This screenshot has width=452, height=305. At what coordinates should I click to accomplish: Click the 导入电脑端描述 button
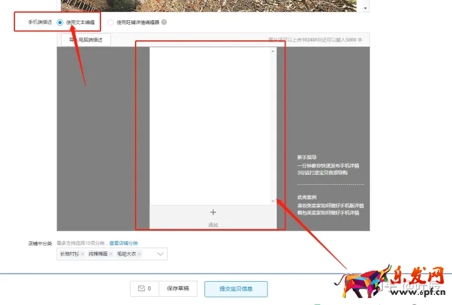86,40
